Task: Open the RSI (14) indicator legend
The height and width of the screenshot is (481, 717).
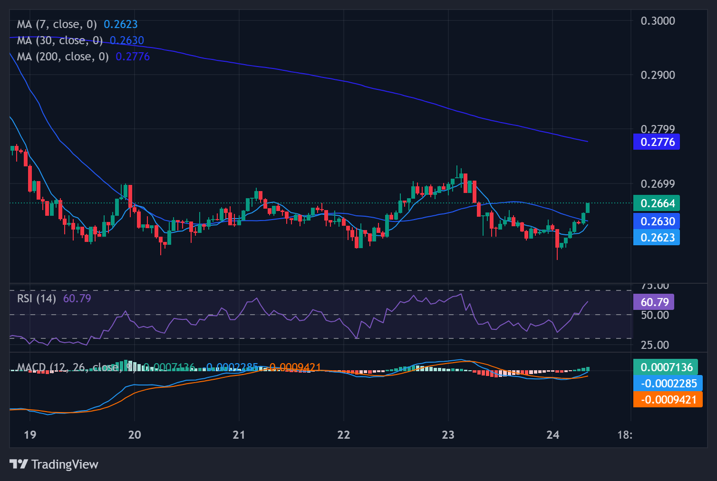Action: pyautogui.click(x=37, y=298)
